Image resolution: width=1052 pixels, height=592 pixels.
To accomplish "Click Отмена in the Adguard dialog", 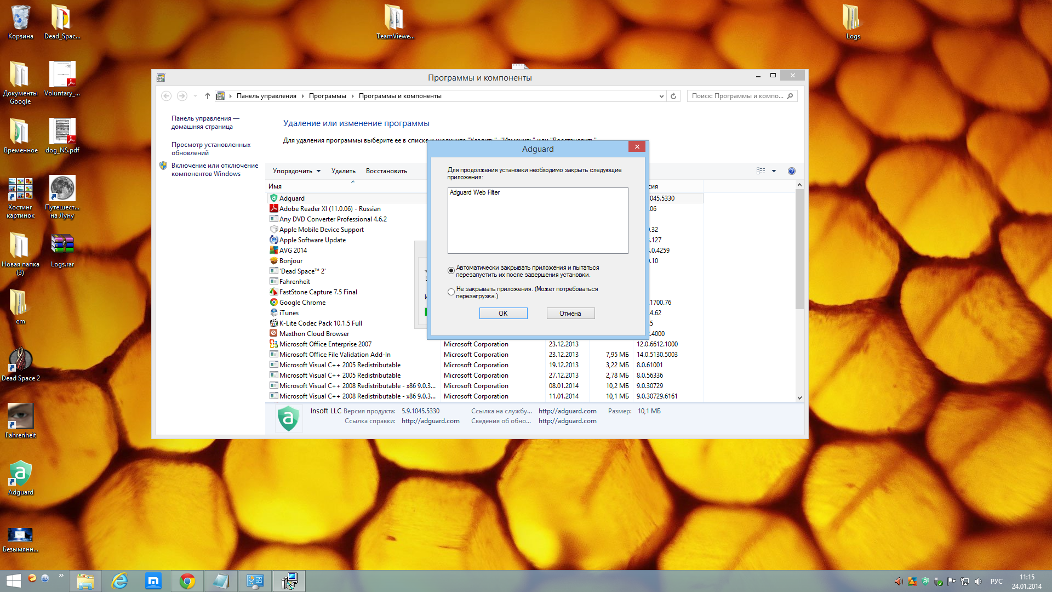I will [x=570, y=314].
